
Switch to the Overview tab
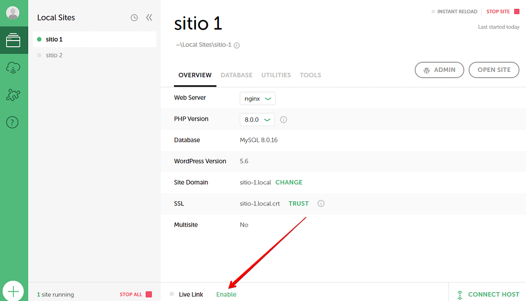click(x=195, y=75)
